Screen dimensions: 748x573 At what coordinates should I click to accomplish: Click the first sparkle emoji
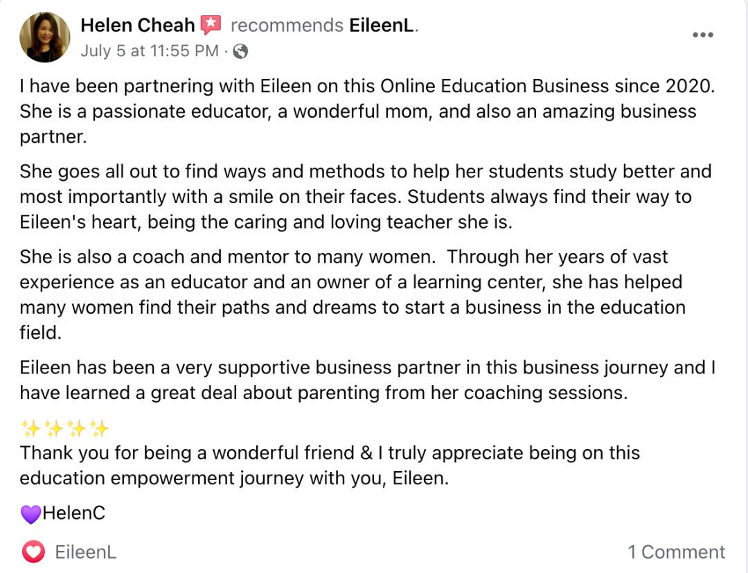tap(30, 430)
